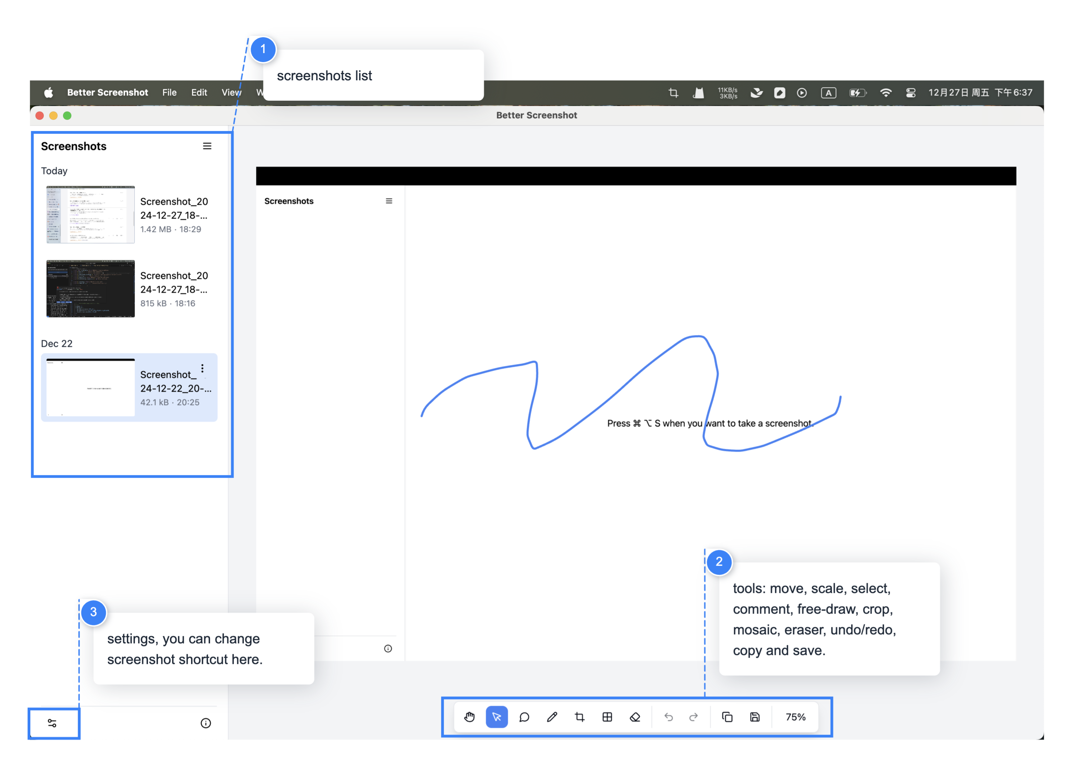The height and width of the screenshot is (767, 1071).
Task: Open the 18:29 screenshot thumbnail
Action: tap(90, 214)
